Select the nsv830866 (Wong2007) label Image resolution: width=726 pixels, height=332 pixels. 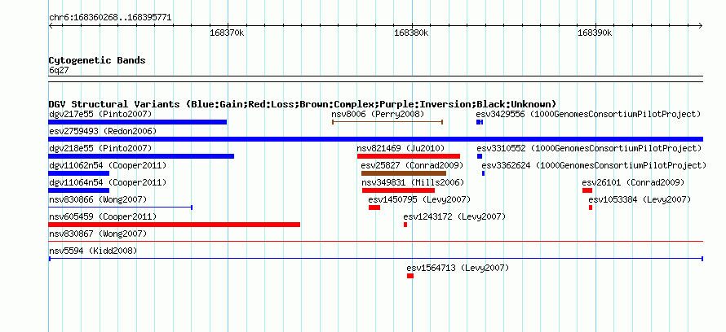98,199
